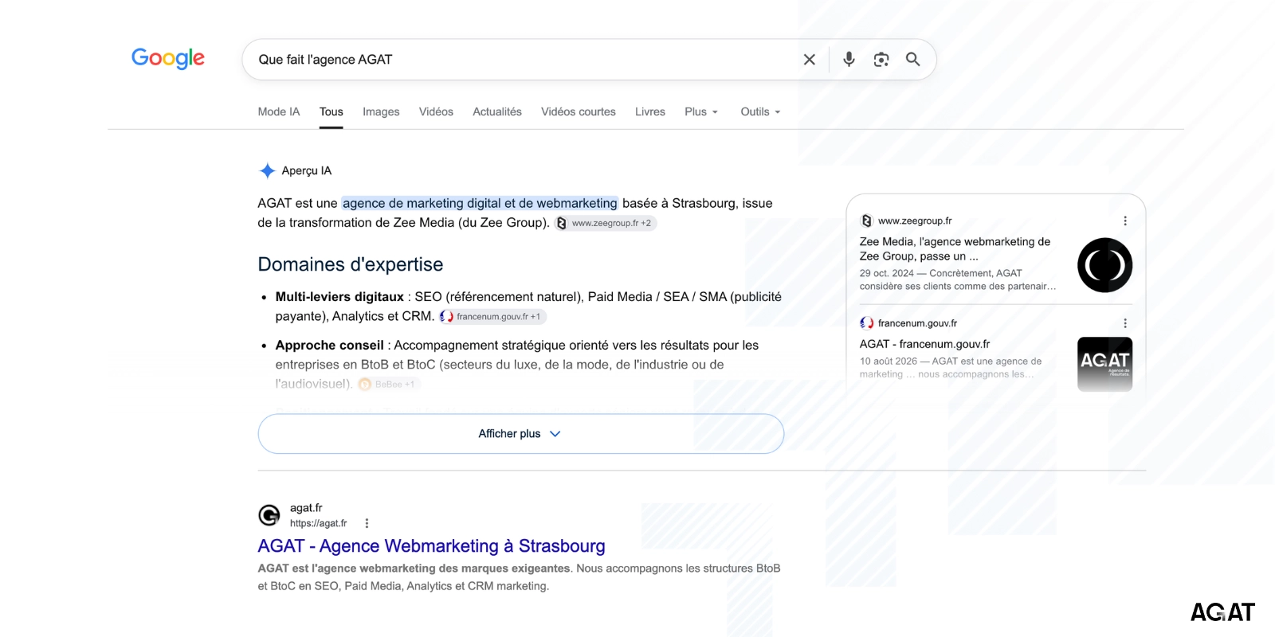Switch to the Images tab
The width and height of the screenshot is (1275, 637).
click(x=381, y=111)
